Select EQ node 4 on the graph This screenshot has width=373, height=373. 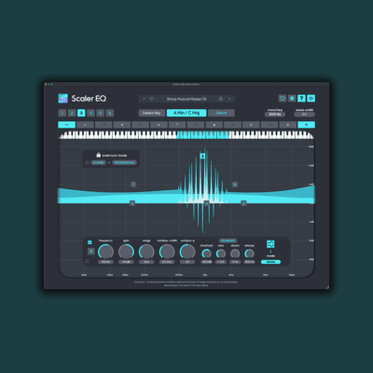click(x=206, y=203)
